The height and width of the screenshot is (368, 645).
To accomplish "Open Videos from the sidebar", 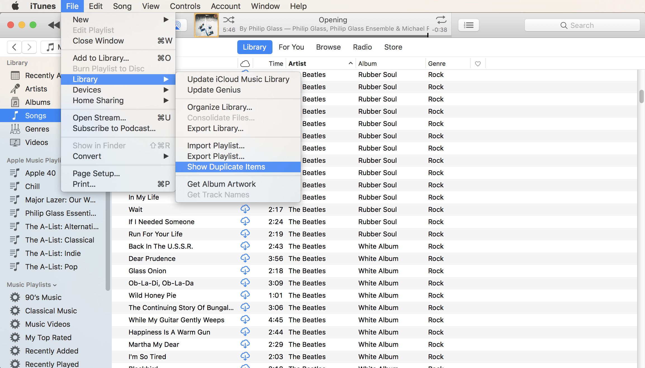I will 37,142.
